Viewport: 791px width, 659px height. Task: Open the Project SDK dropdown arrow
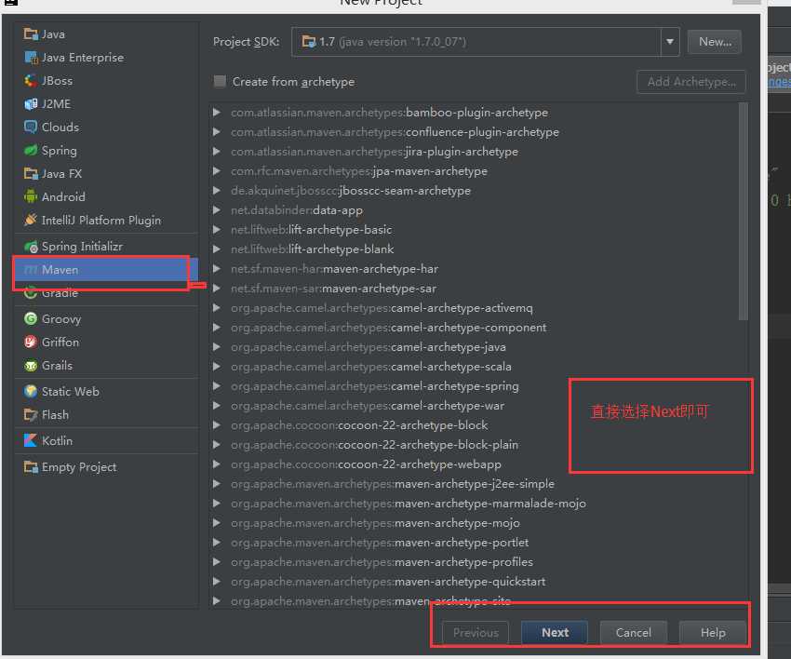pos(670,41)
